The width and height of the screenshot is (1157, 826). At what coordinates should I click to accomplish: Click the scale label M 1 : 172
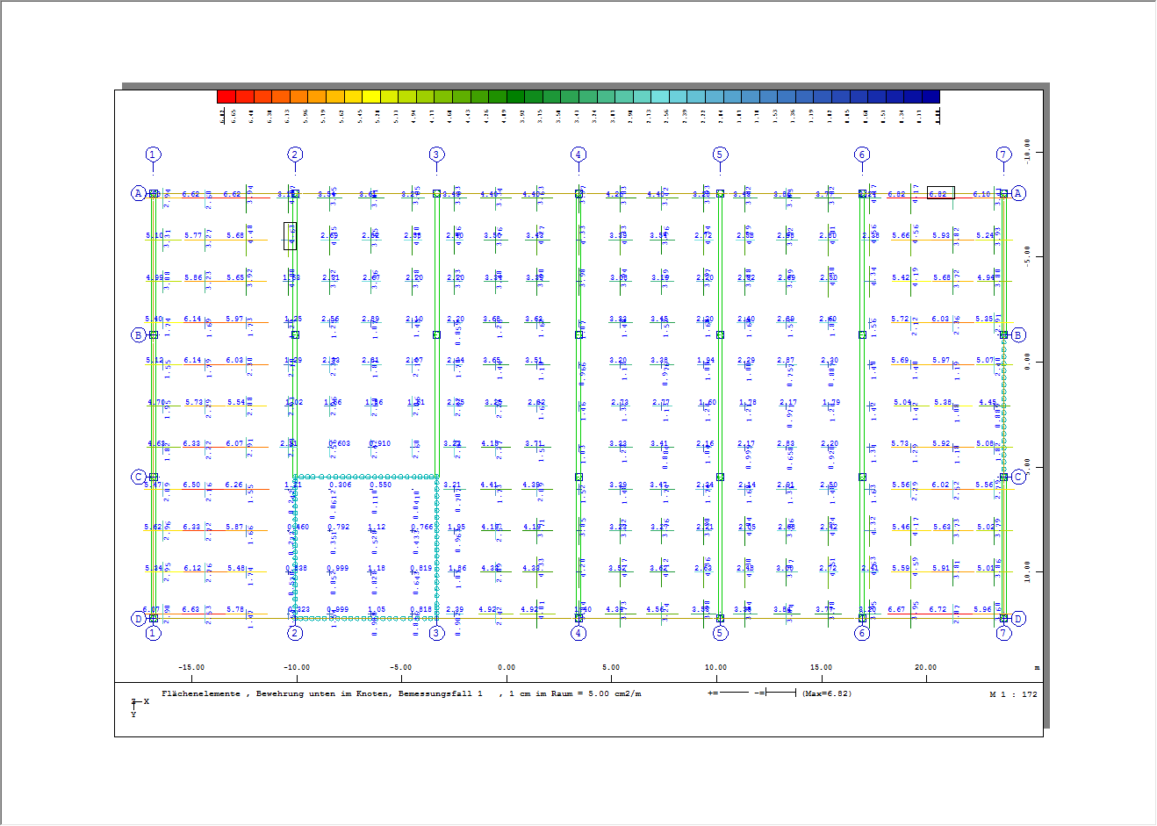[1013, 694]
